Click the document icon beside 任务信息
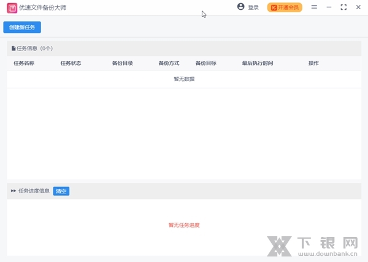Screen dimensions: 368x262 tap(13, 48)
